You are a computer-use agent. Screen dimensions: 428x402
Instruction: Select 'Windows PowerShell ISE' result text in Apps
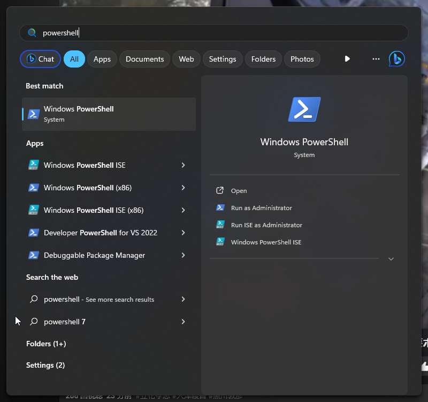point(85,165)
